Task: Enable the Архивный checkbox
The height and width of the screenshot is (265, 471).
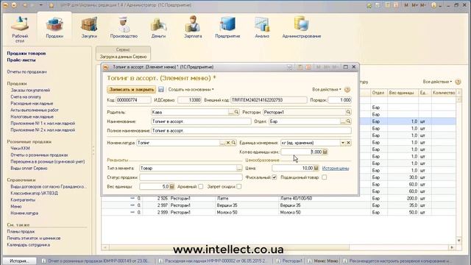Action: (x=201, y=186)
